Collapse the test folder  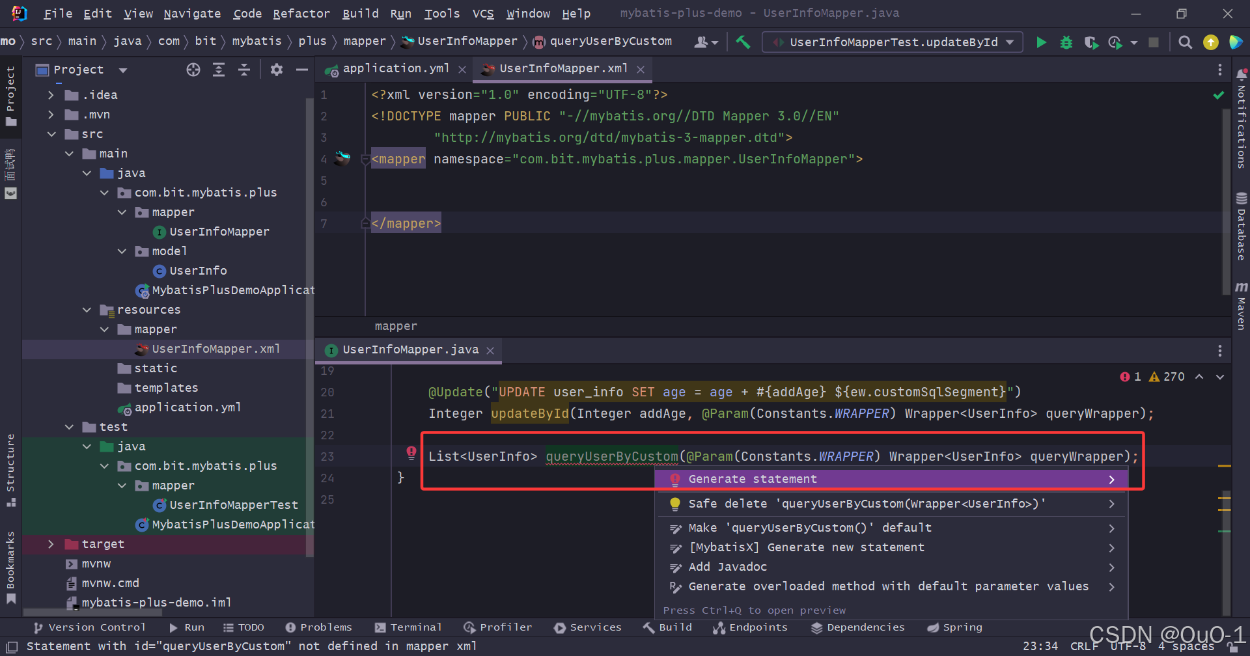click(x=69, y=427)
